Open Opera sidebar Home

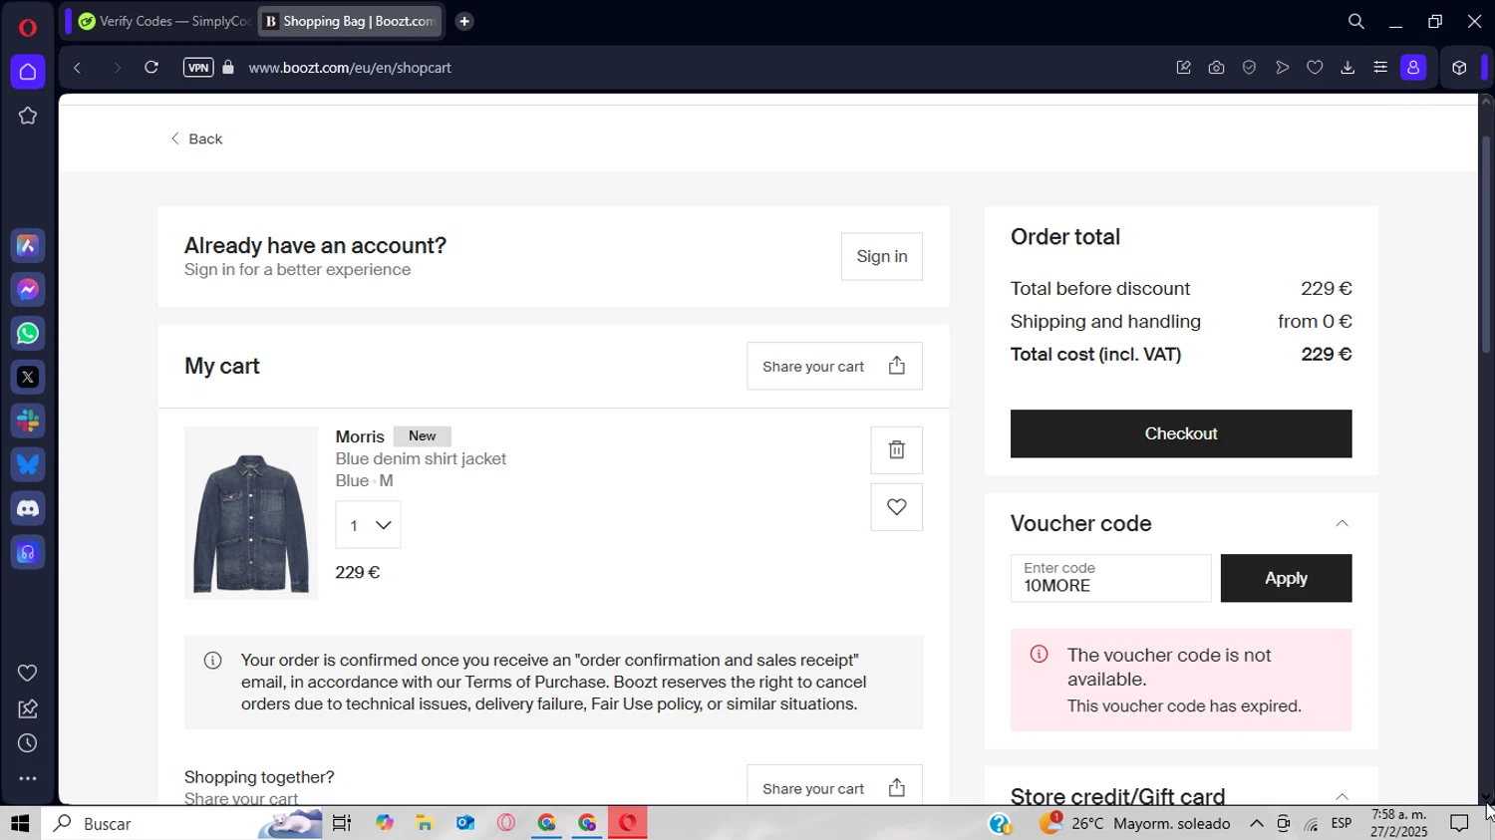coord(28,72)
